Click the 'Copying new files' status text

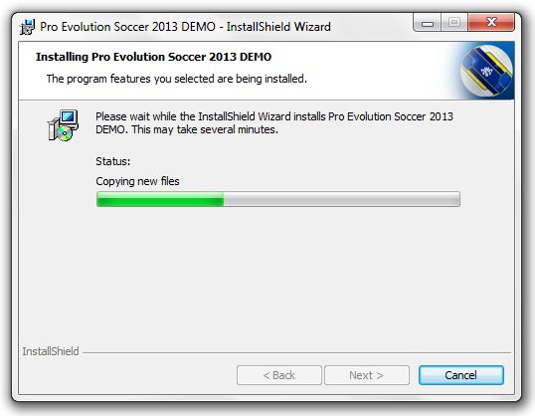[x=137, y=181]
